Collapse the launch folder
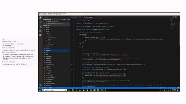 48,33
